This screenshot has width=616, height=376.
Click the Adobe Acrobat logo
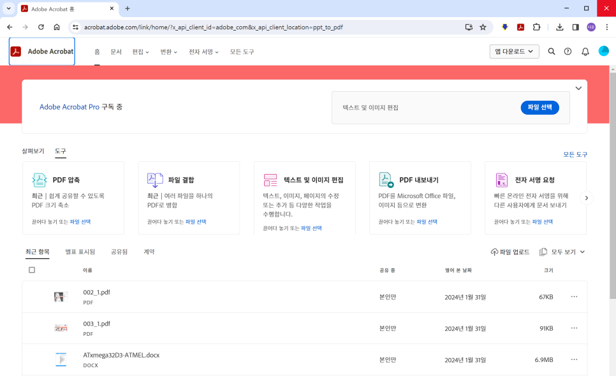[x=42, y=52]
